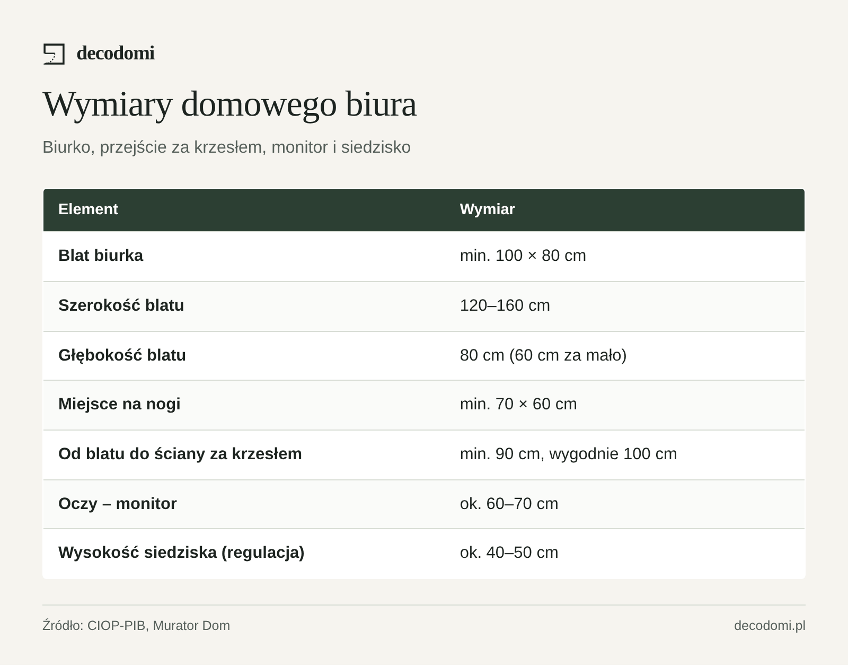
Task: Select the "Szerokość blatu" row label
Action: [x=121, y=305]
